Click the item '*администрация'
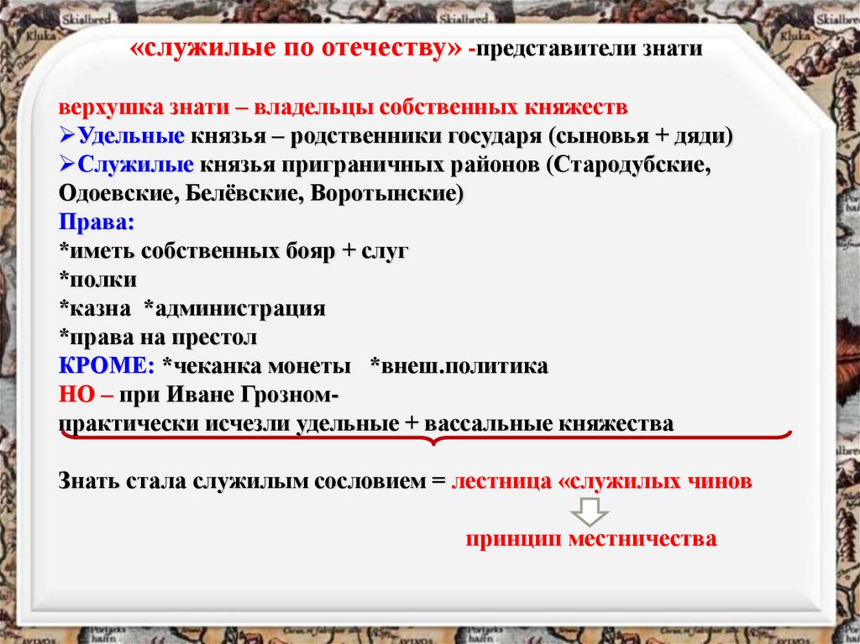860x644 pixels. (x=235, y=308)
